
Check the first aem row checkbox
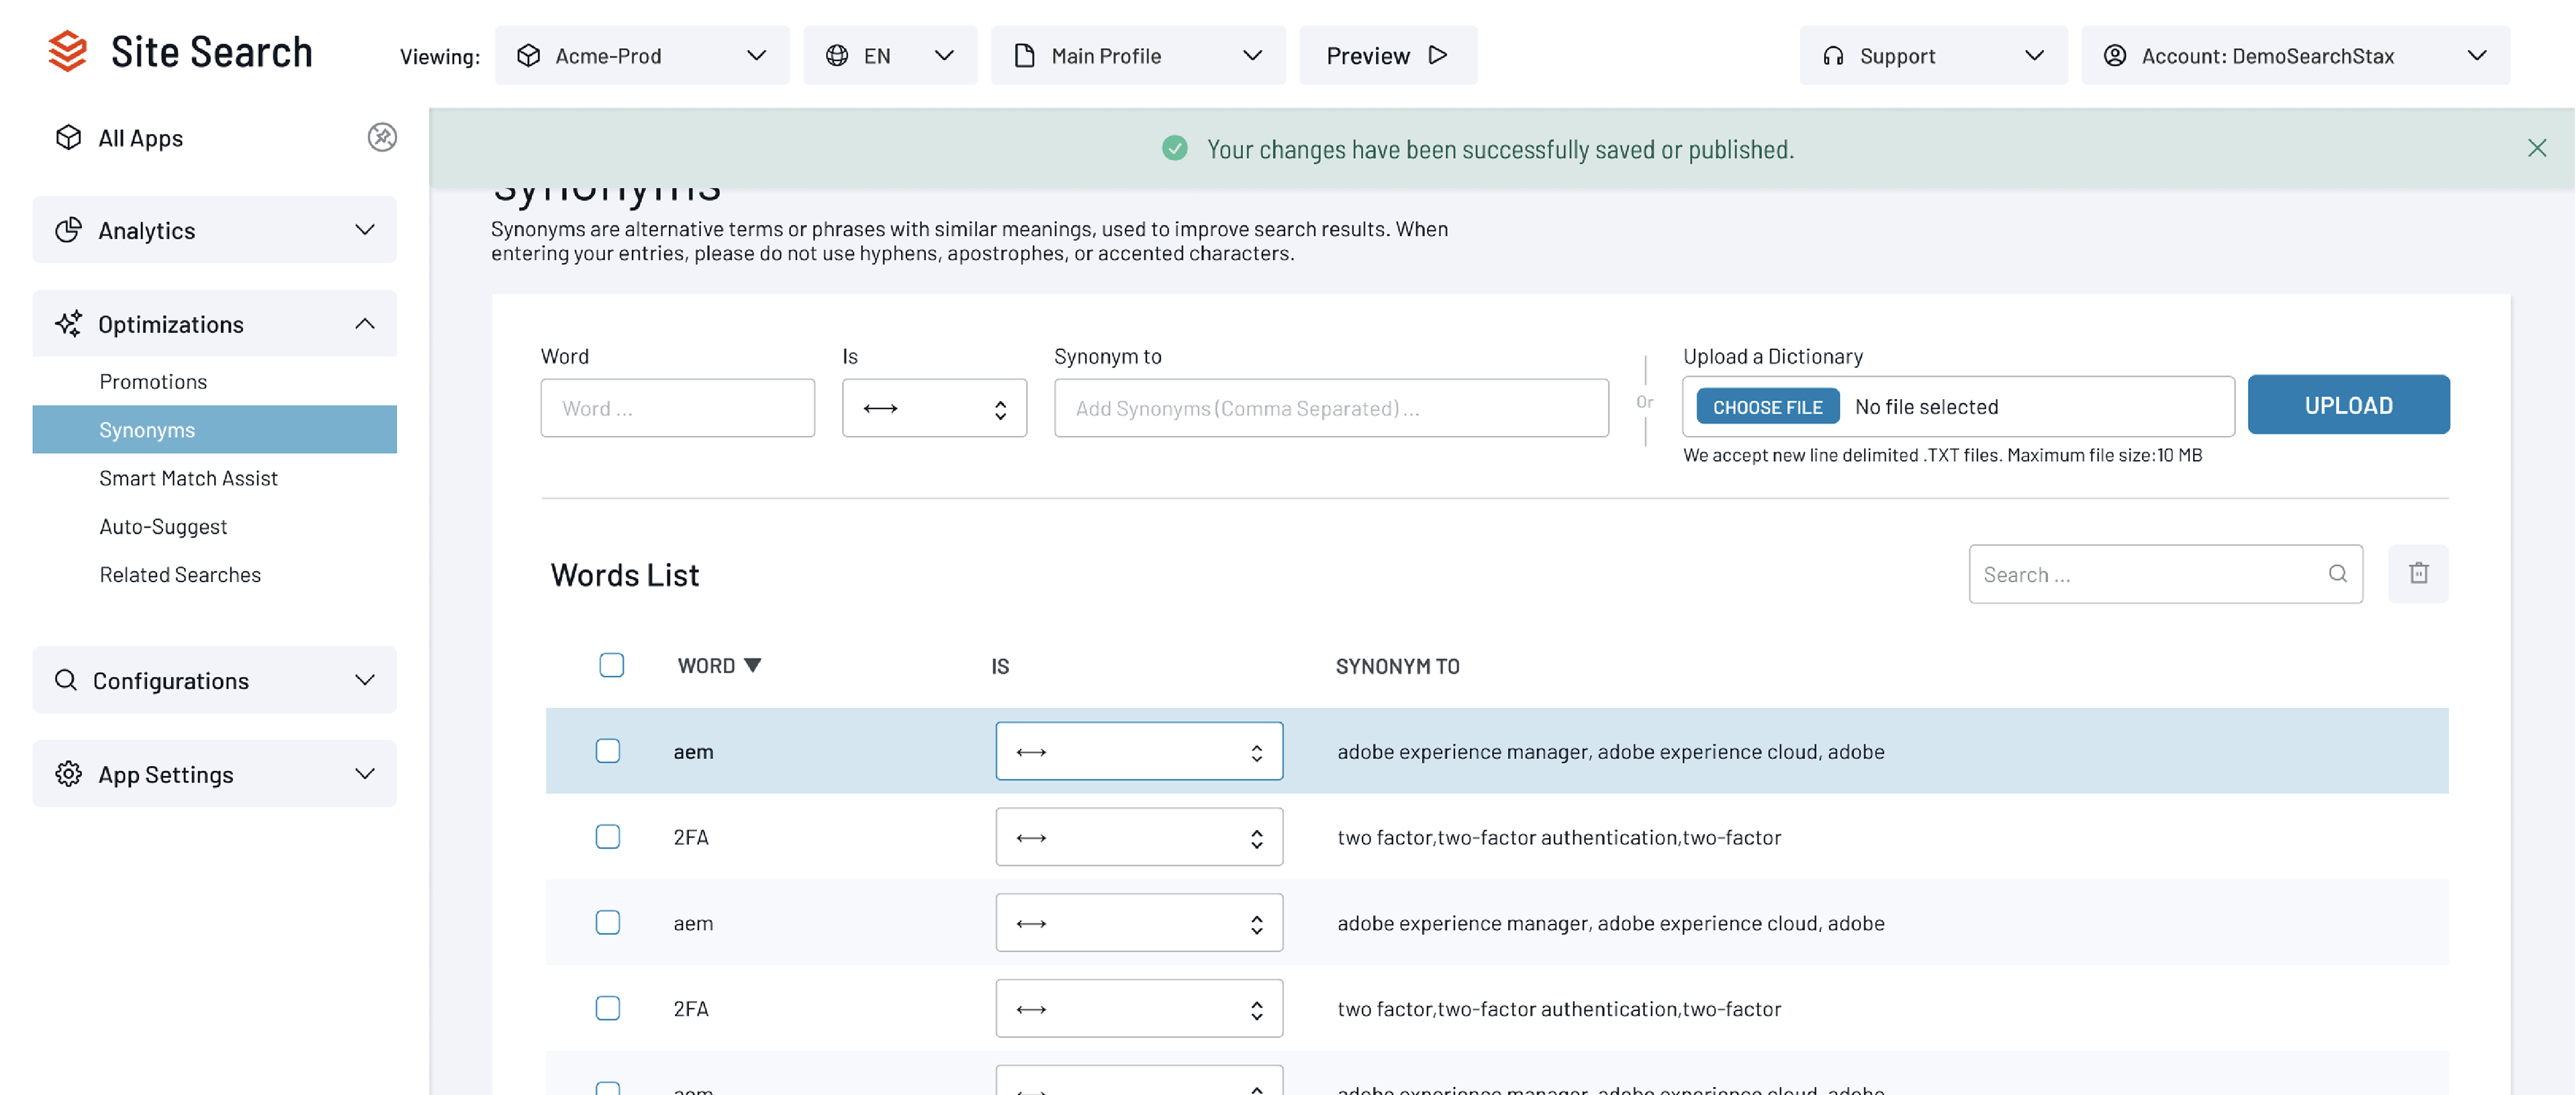click(608, 751)
